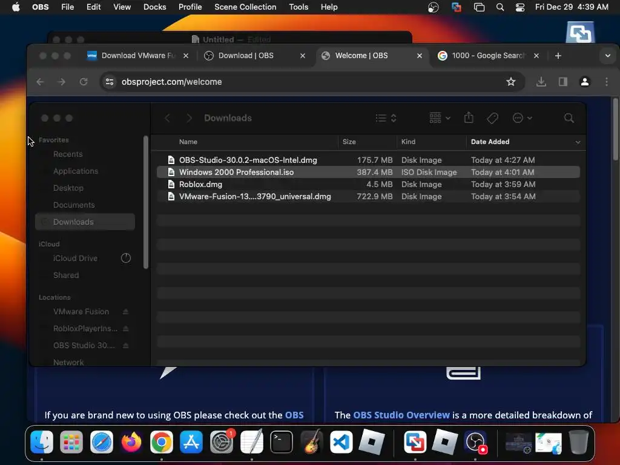Open VMware Fusion in the Dock
The image size is (620, 465).
tap(415, 441)
